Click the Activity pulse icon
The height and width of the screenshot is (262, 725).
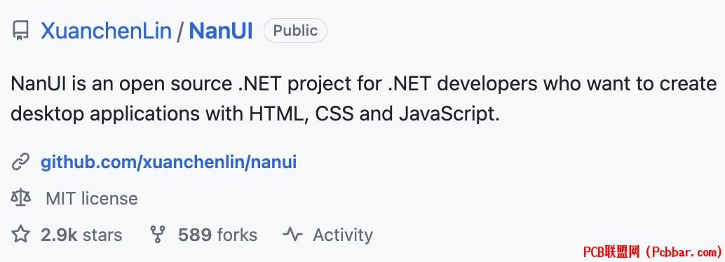[x=292, y=234]
